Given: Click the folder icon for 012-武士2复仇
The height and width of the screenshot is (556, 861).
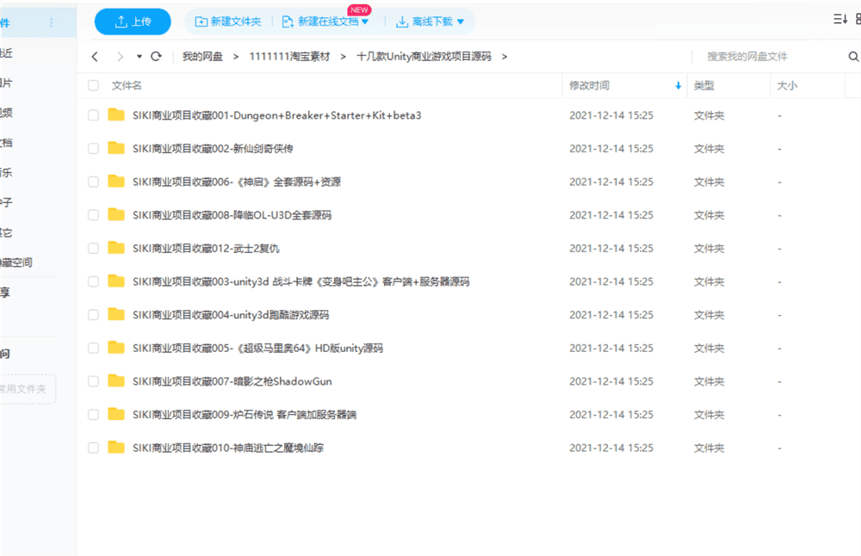Looking at the screenshot, I should coord(116,248).
